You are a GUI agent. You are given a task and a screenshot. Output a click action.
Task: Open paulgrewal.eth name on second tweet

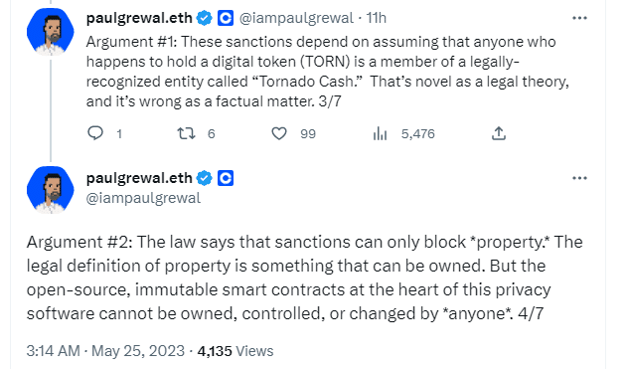(139, 178)
